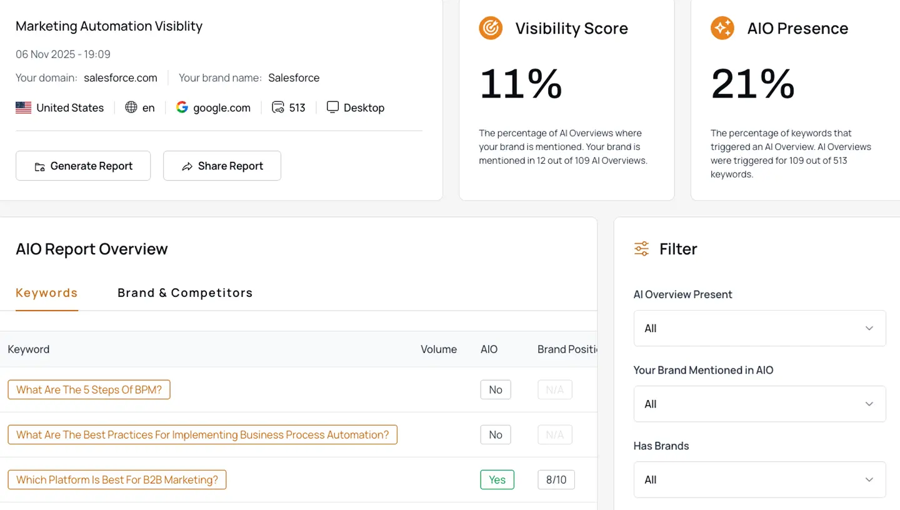Click the 11% visibility score value

[x=521, y=83]
